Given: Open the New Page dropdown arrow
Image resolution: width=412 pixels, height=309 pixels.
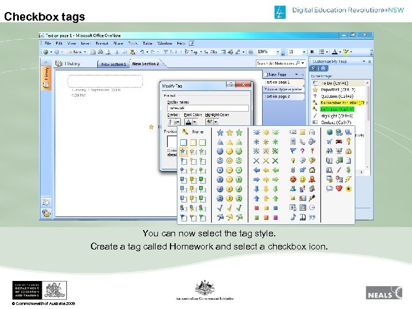Looking at the screenshot, I should click(x=296, y=74).
